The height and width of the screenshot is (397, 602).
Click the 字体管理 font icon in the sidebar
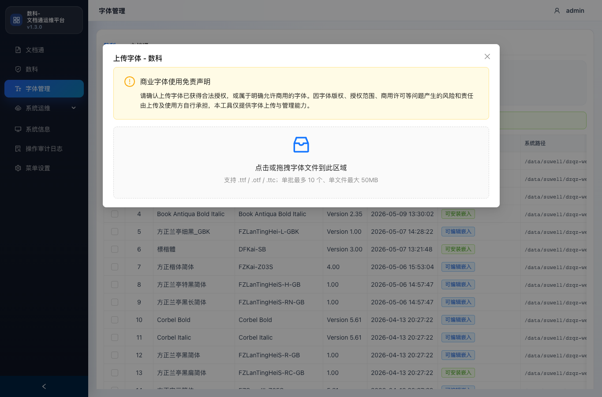coord(18,89)
